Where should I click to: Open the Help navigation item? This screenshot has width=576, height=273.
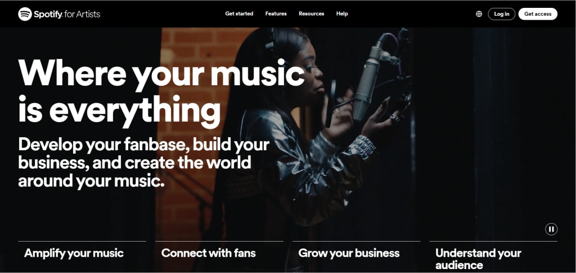342,13
